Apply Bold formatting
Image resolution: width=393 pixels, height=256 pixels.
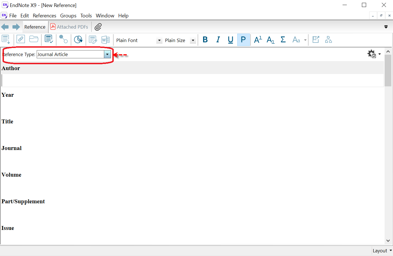pyautogui.click(x=205, y=40)
